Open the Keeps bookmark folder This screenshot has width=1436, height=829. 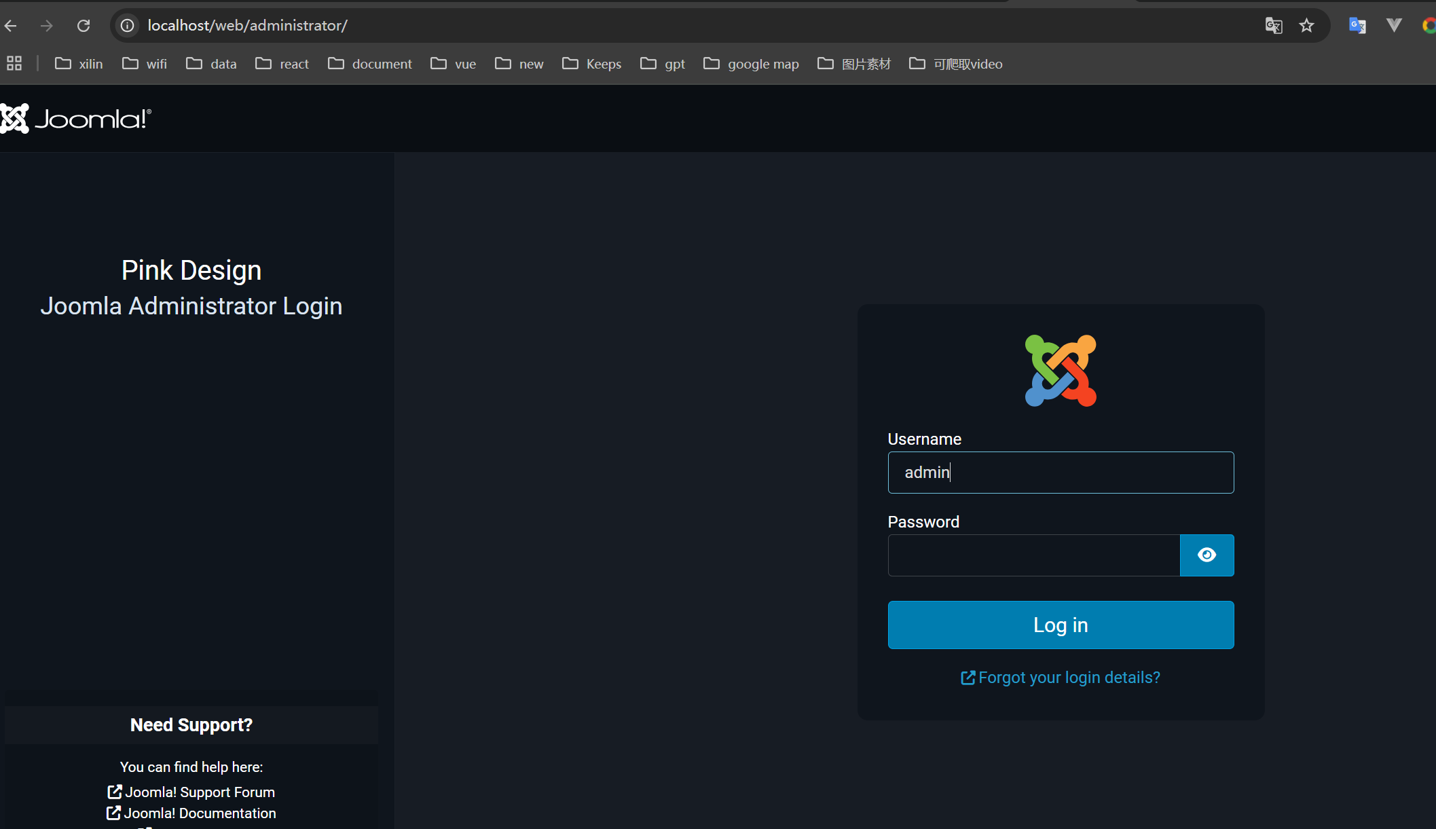[x=592, y=64]
